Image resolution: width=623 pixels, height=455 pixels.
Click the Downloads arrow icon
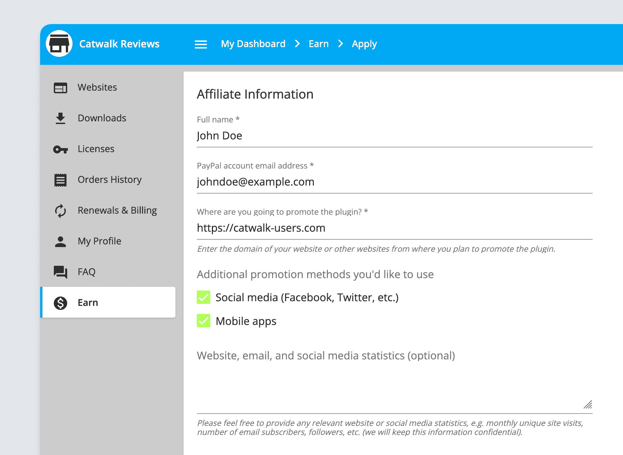[60, 118]
